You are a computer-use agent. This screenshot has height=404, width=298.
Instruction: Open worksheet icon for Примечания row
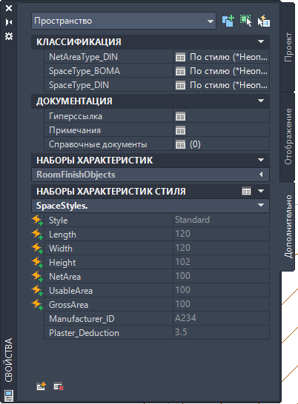pos(180,130)
